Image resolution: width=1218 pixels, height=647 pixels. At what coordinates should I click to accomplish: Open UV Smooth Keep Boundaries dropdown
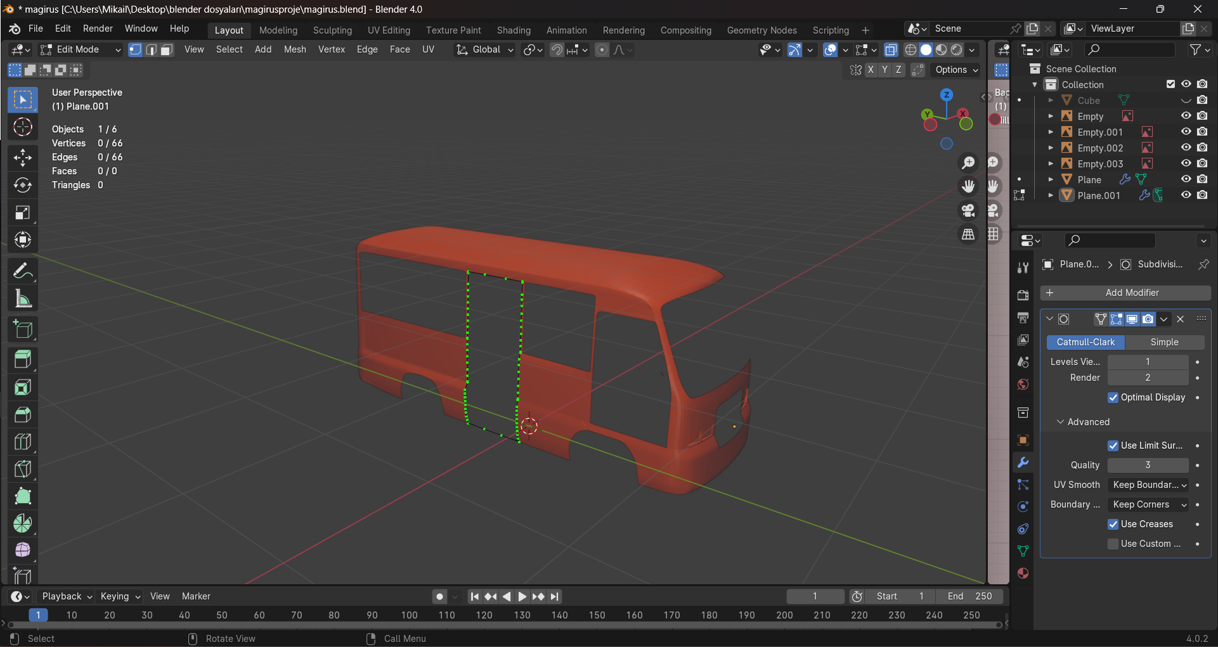[1150, 485]
